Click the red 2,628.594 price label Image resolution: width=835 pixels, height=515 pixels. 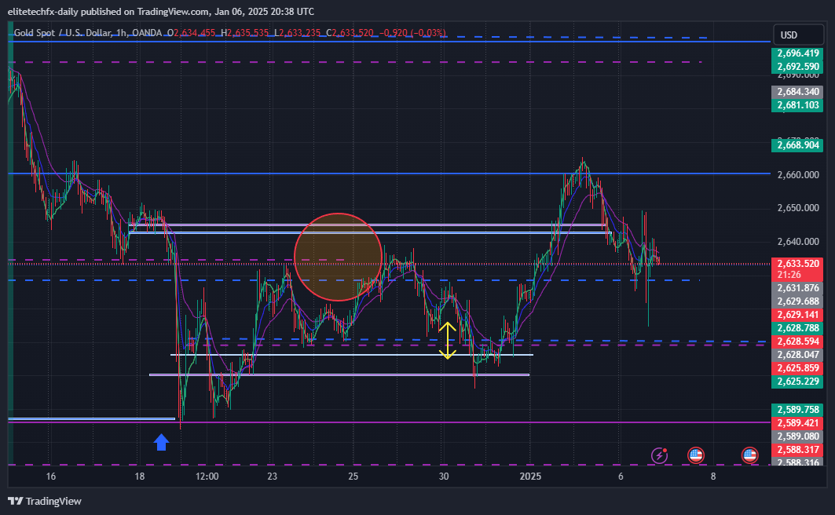click(x=798, y=341)
